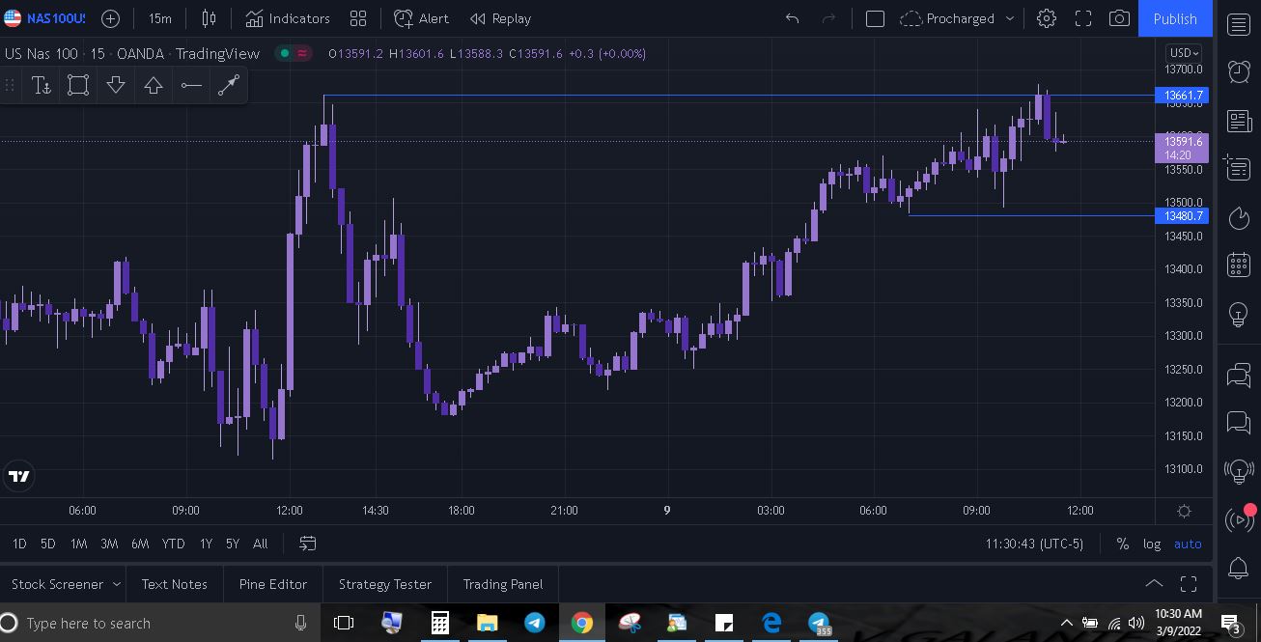Screen dimensions: 1261x642
Task: Open the Go to date calendar icon
Action: [x=308, y=544]
